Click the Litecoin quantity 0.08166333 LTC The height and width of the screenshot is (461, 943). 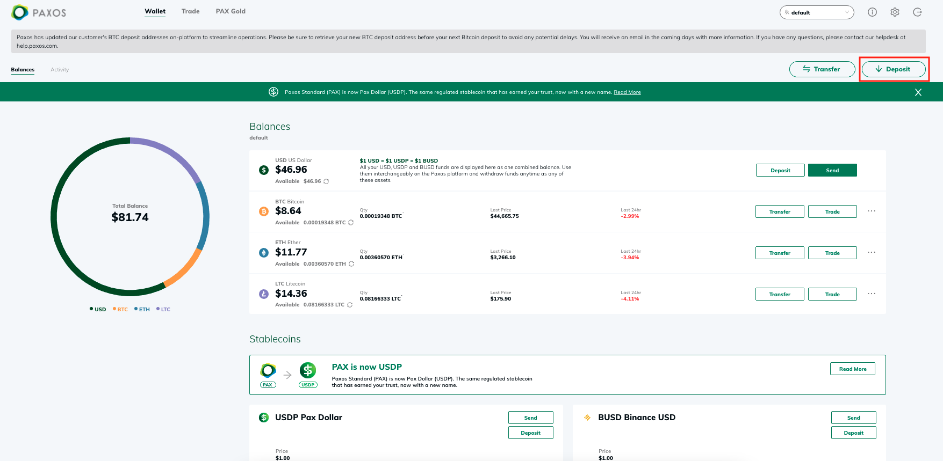(380, 299)
